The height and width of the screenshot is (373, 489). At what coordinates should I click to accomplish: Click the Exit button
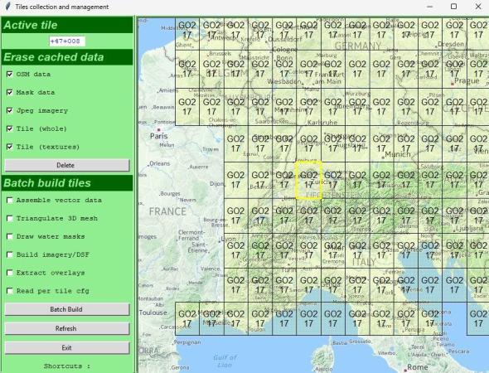[x=67, y=348]
